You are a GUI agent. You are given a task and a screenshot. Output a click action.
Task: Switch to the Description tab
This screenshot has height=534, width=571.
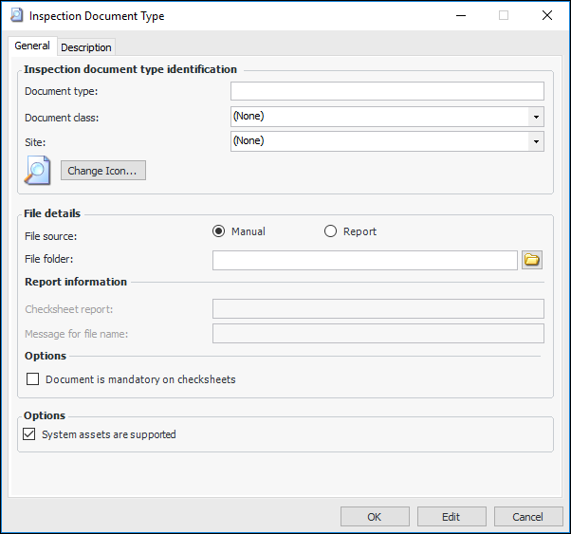pos(86,47)
